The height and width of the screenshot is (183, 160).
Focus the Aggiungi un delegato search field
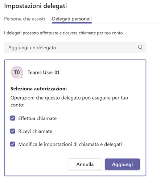point(75,48)
